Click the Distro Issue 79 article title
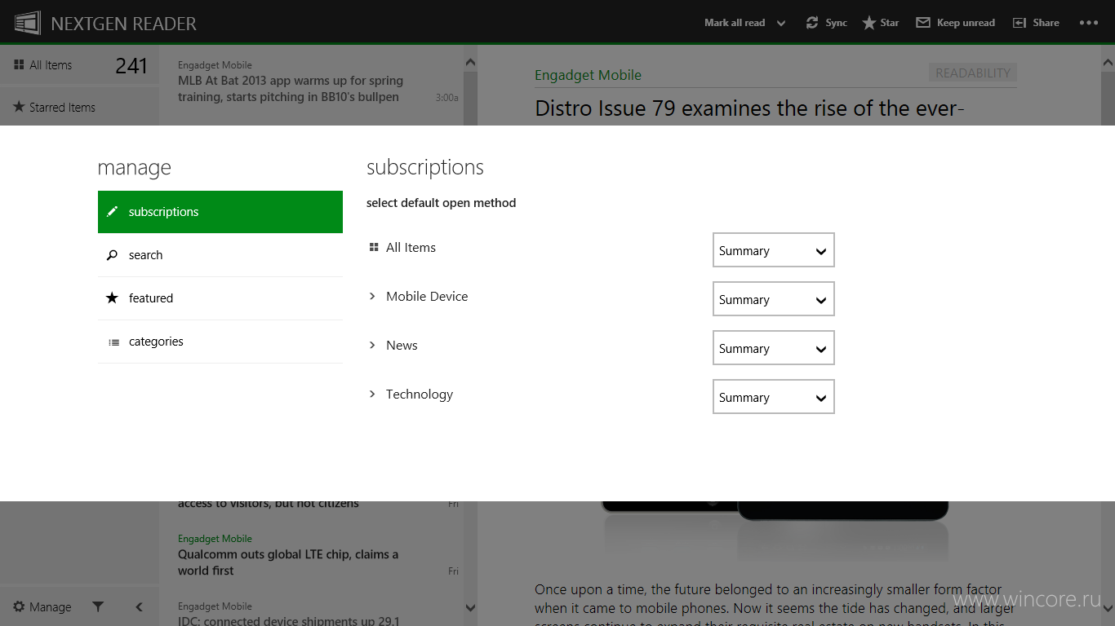The image size is (1115, 626). [749, 108]
